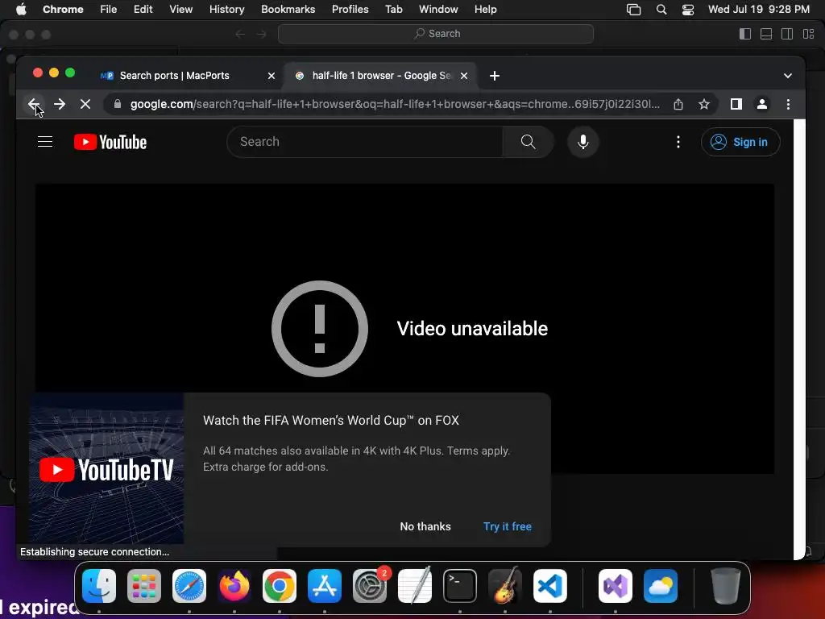Open the Apple menu
This screenshot has width=825, height=619.
click(21, 10)
